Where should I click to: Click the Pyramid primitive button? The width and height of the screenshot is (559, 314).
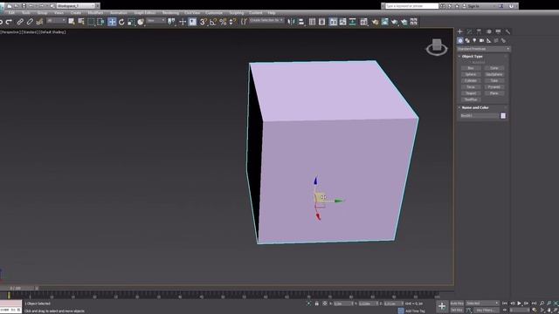494,87
